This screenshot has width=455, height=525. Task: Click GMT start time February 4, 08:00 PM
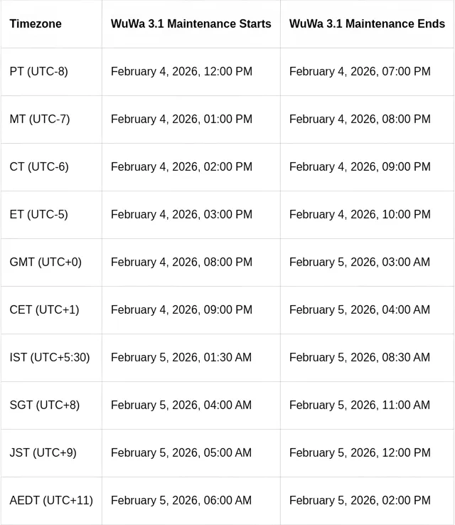tap(181, 262)
